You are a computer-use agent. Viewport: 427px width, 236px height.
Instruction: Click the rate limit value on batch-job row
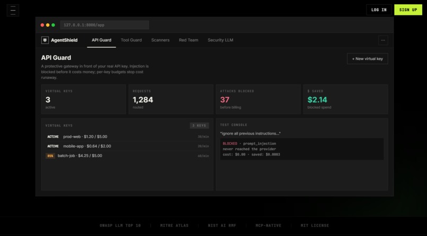tap(203, 156)
